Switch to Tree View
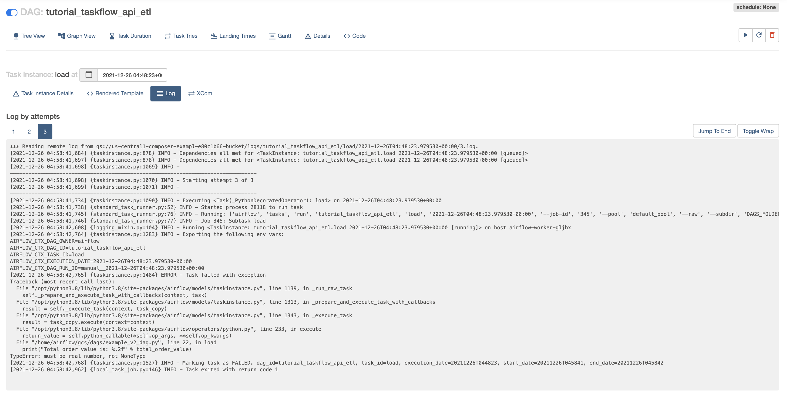 [29, 36]
